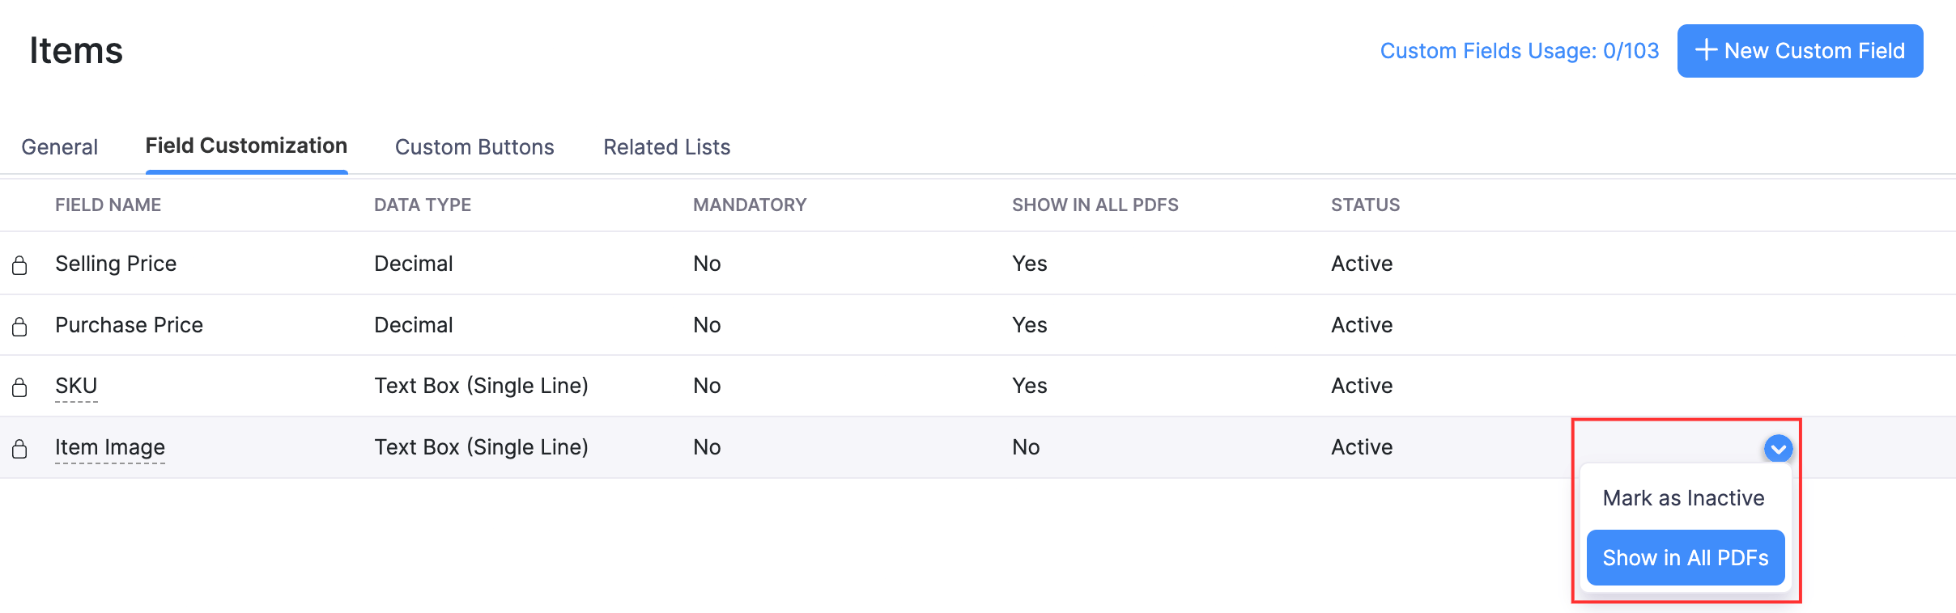
Task: Open the Status column options
Action: pos(1364,205)
